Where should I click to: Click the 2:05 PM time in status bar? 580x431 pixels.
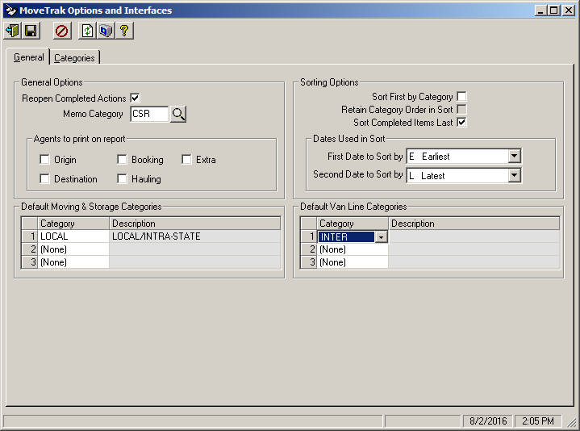[538, 421]
